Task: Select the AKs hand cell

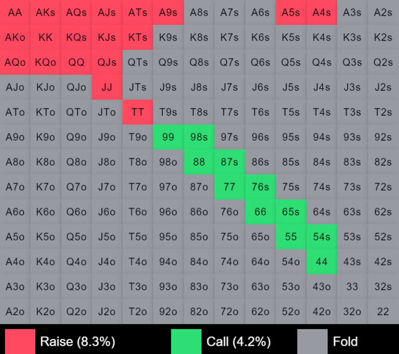Action: pyautogui.click(x=46, y=12)
